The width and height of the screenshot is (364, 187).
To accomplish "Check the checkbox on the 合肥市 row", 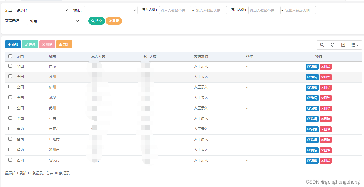I will (10, 128).
